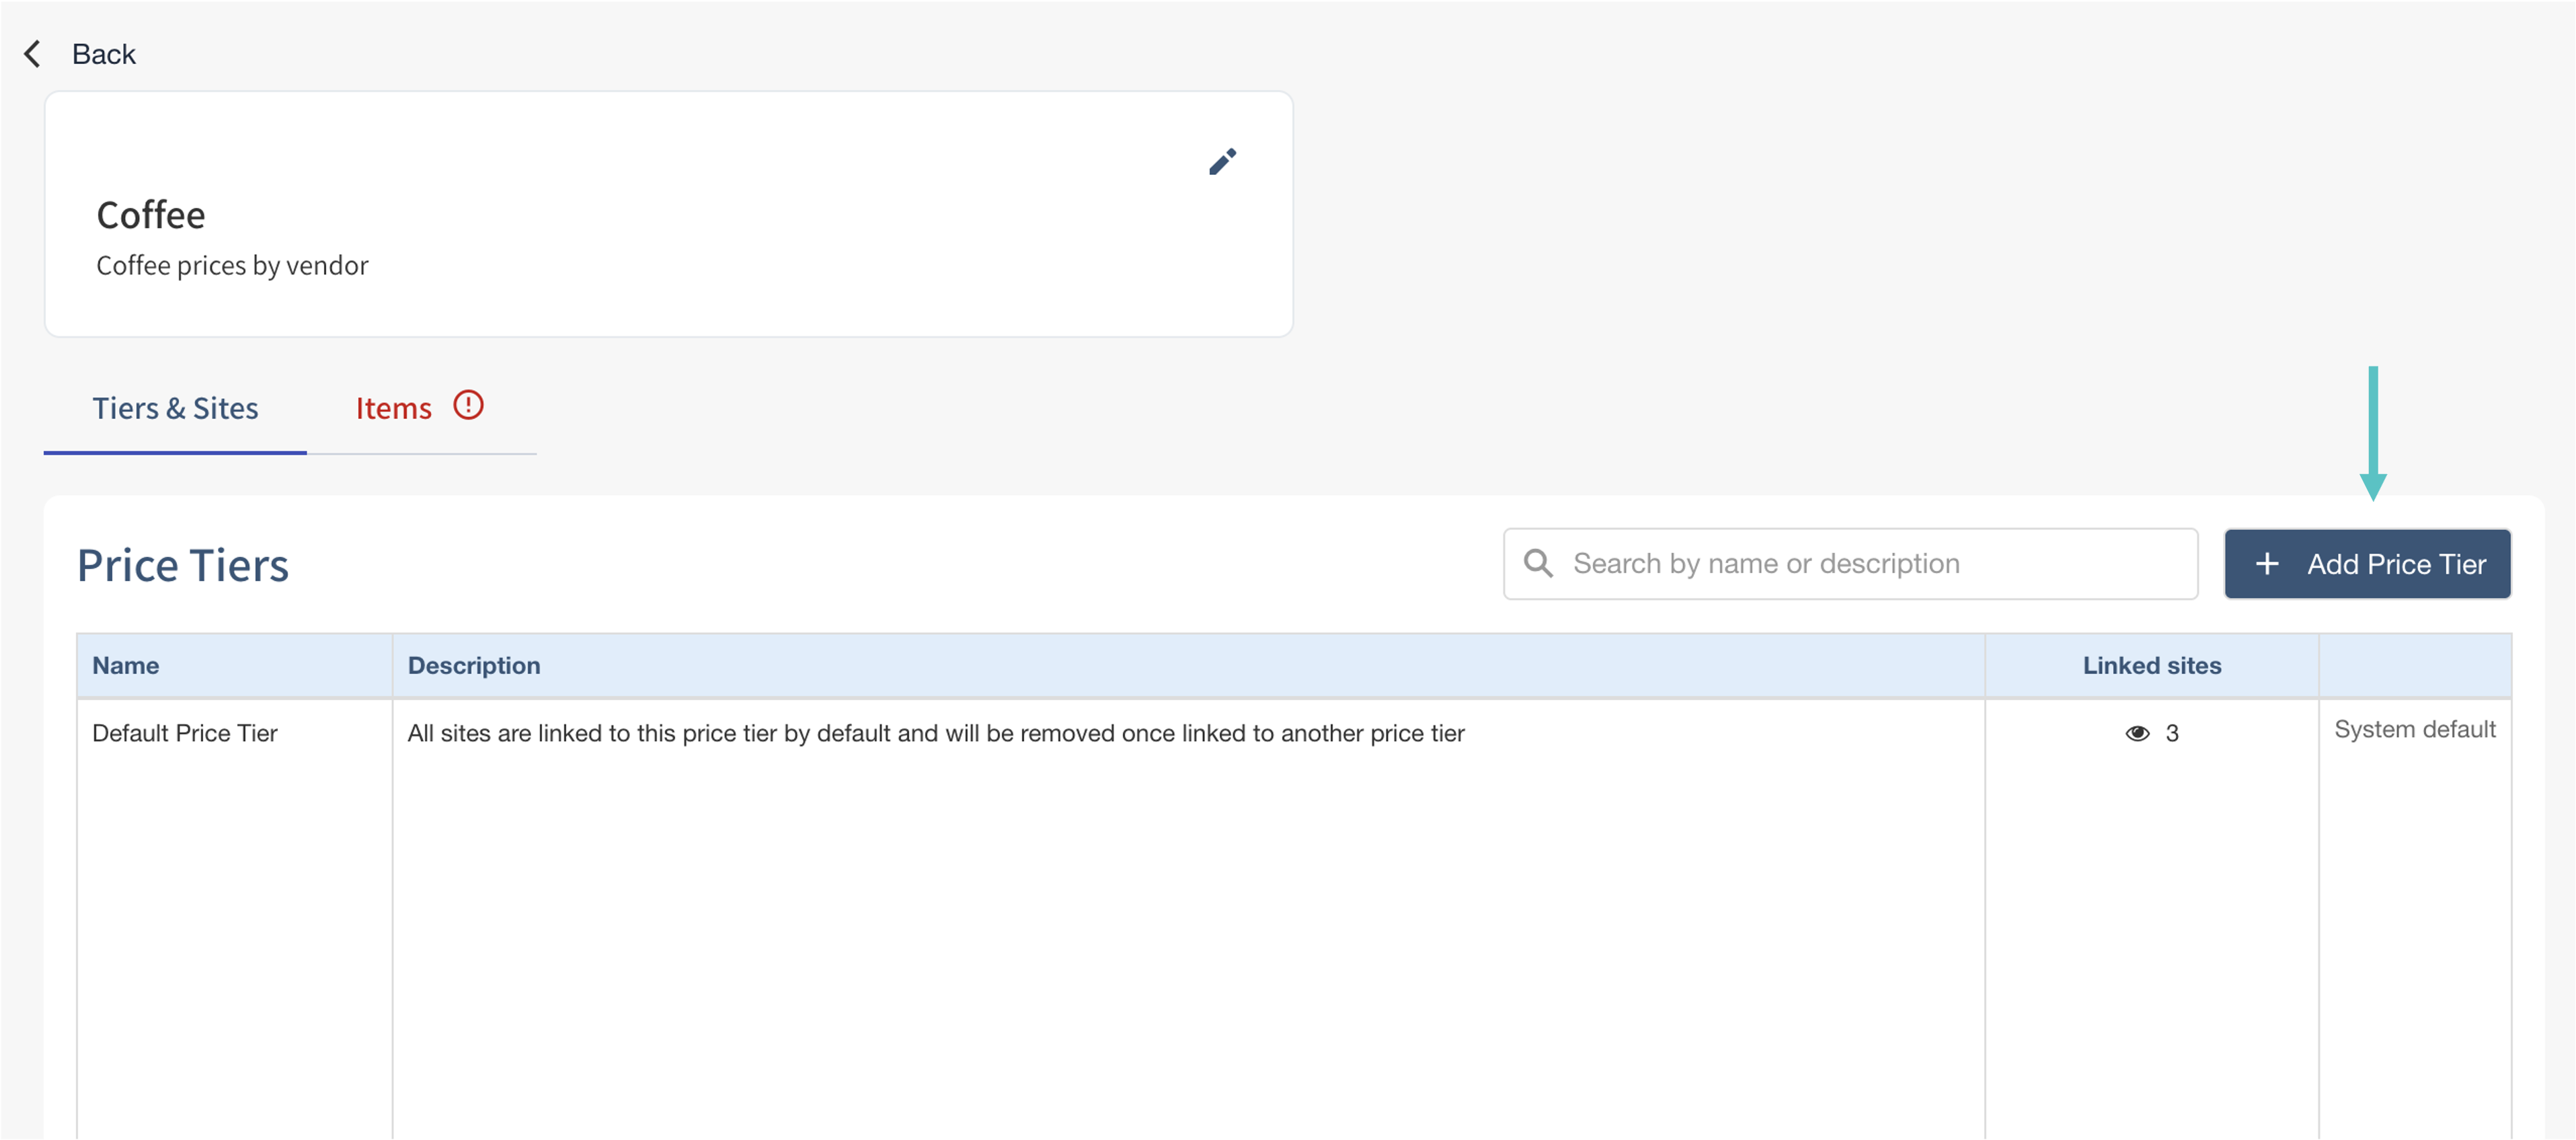
Task: Open the Items tab
Action: [x=394, y=408]
